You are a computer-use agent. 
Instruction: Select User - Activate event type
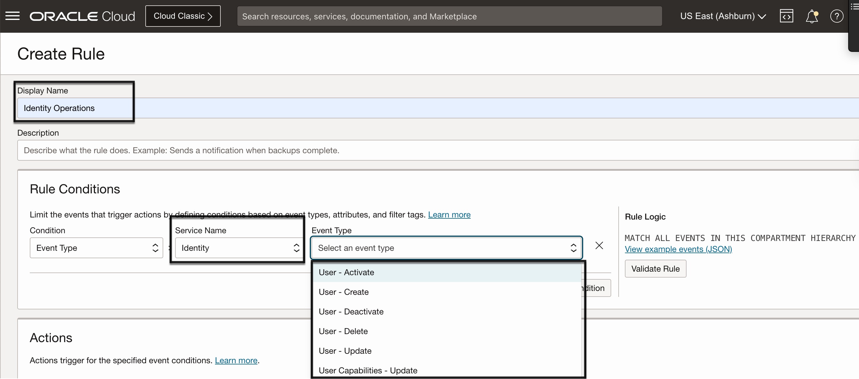click(x=346, y=272)
